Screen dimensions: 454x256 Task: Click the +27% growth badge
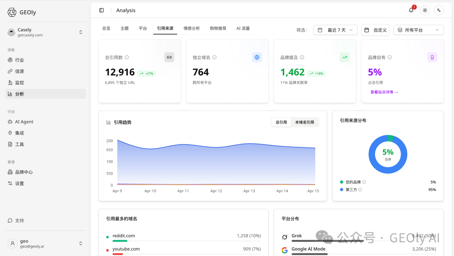[x=147, y=73]
